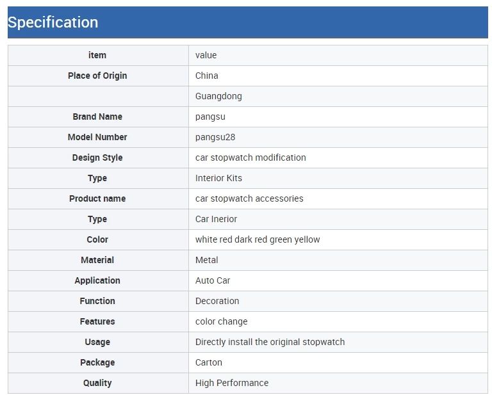Select the 'Guangdong' value text
492x395 pixels.
tap(218, 96)
